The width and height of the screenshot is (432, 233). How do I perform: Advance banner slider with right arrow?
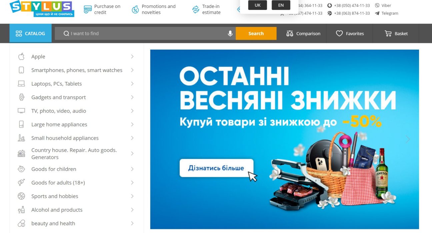(408, 139)
